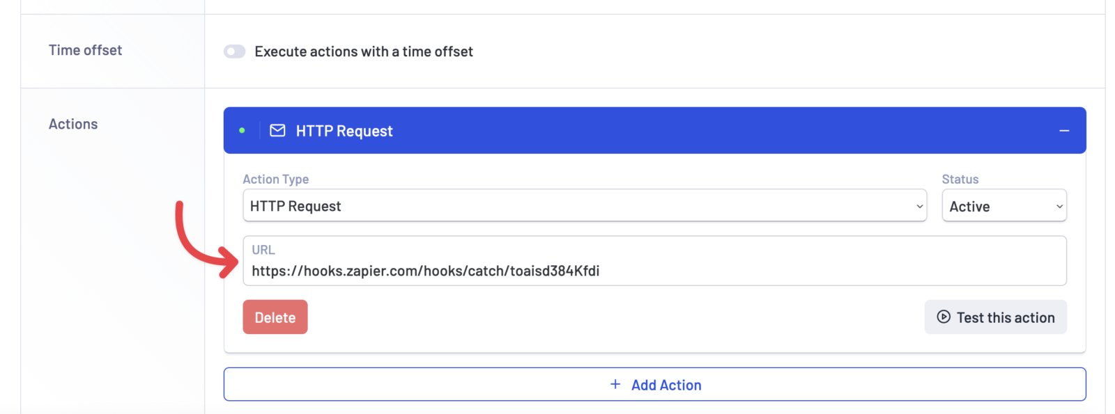Open the Status dropdown showing Active
Screen dimensions: 1115x414
tap(1004, 206)
